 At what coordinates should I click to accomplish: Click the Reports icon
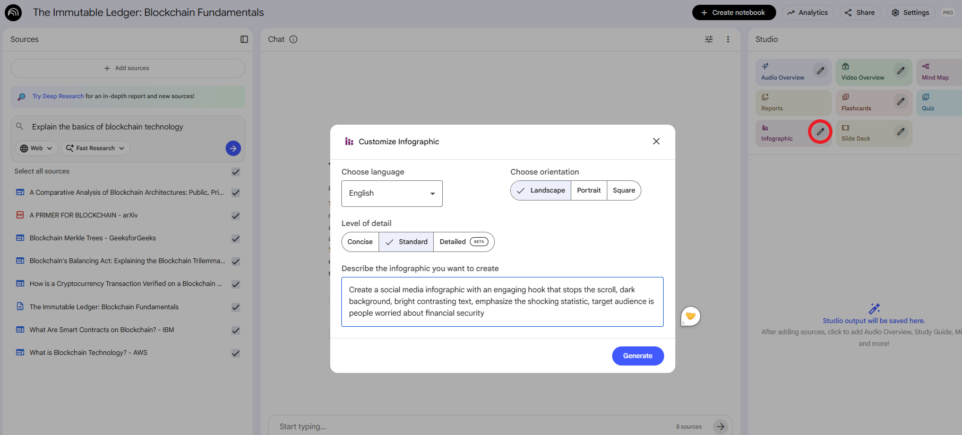pos(765,97)
